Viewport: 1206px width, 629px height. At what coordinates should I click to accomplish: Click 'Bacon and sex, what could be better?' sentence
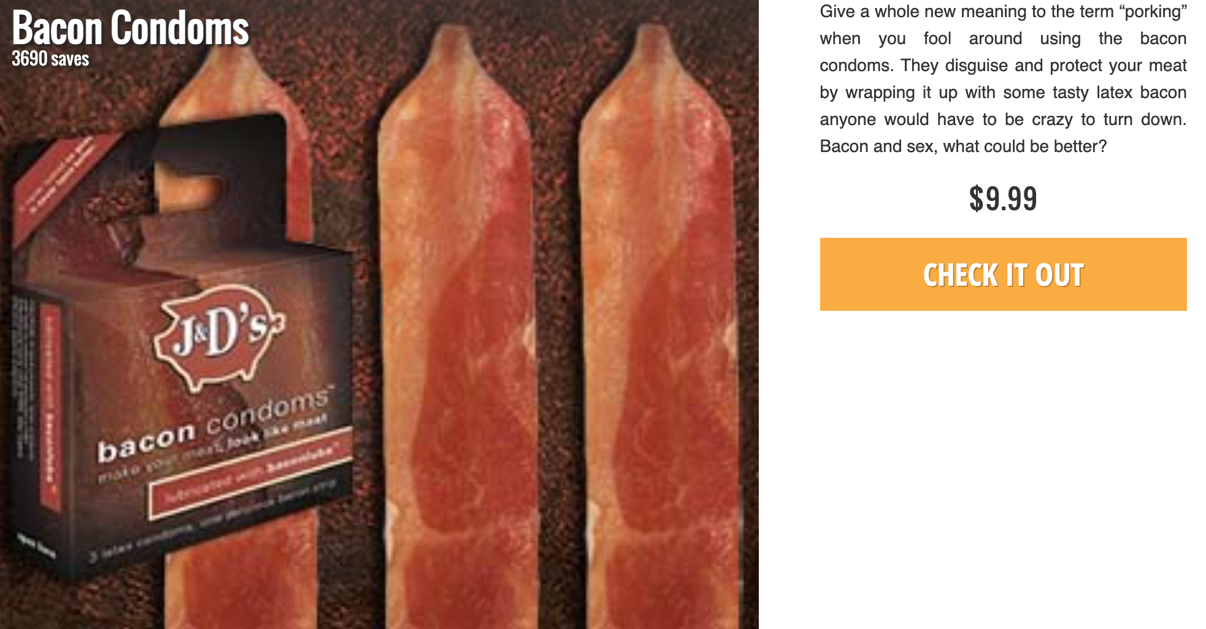[x=963, y=147]
